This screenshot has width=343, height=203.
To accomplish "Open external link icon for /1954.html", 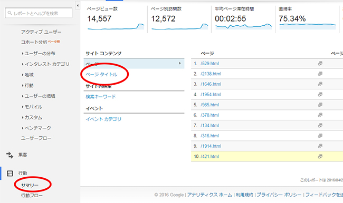I will point(320,95).
